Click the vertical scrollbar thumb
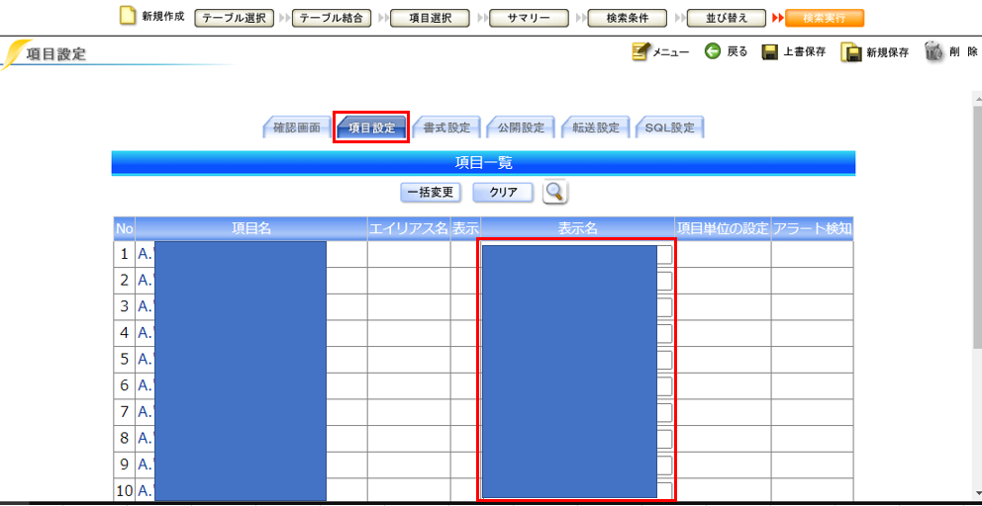 click(x=977, y=225)
